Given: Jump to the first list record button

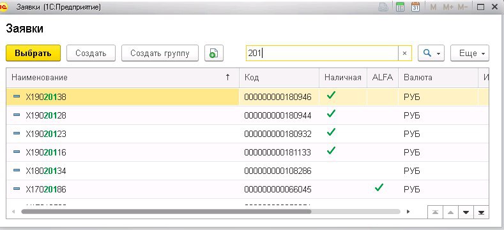Looking at the screenshot, I should [435, 212].
